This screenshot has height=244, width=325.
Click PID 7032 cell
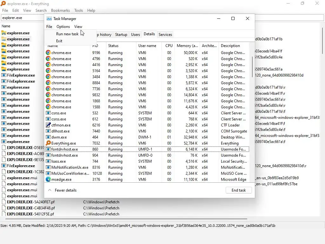[96, 143]
